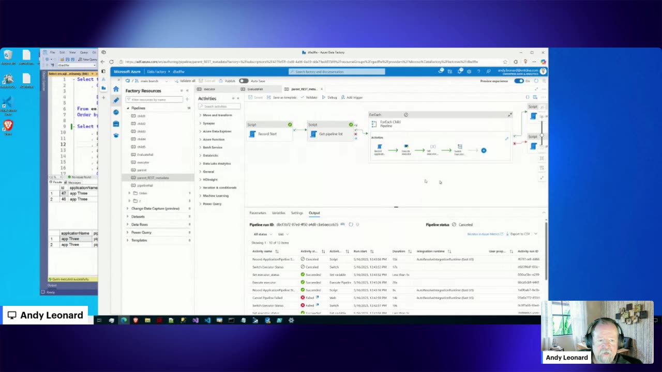Click the Publish button
662x372 pixels.
[227, 81]
